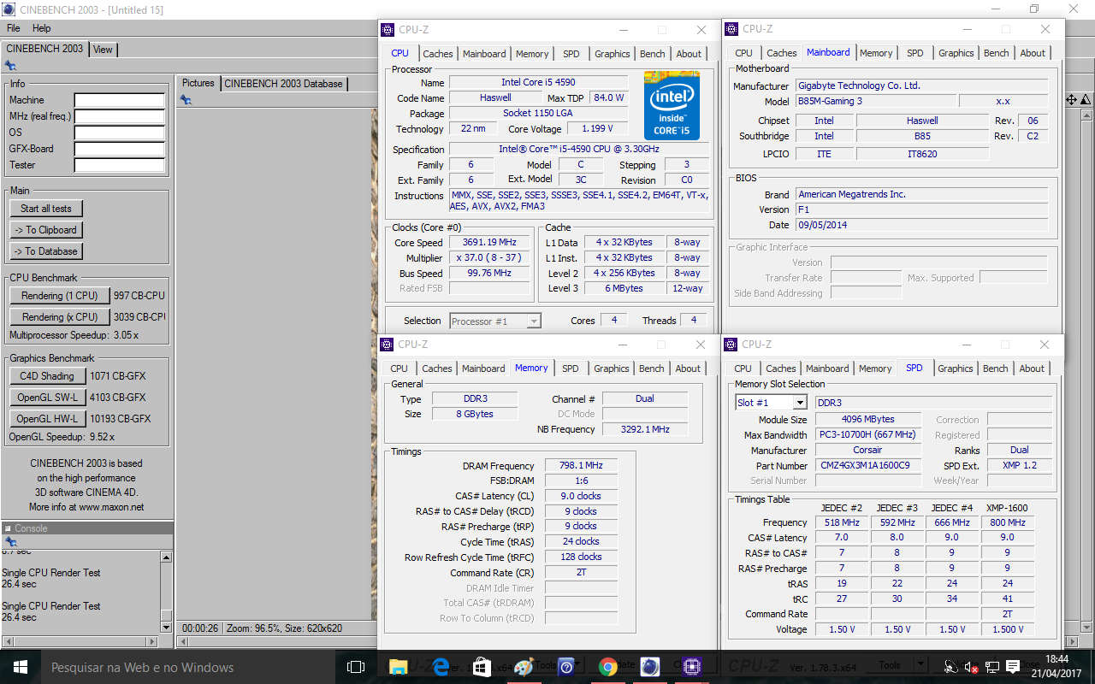Click the Start all tests button
The height and width of the screenshot is (684, 1095).
46,209
